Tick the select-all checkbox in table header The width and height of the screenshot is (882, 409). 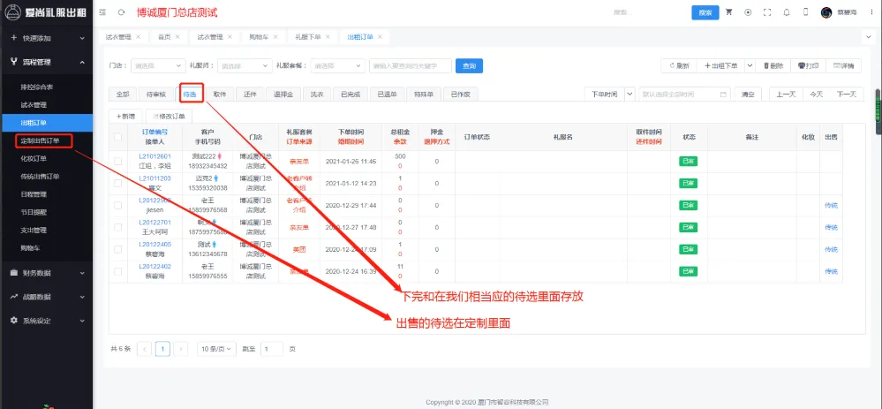(x=118, y=137)
